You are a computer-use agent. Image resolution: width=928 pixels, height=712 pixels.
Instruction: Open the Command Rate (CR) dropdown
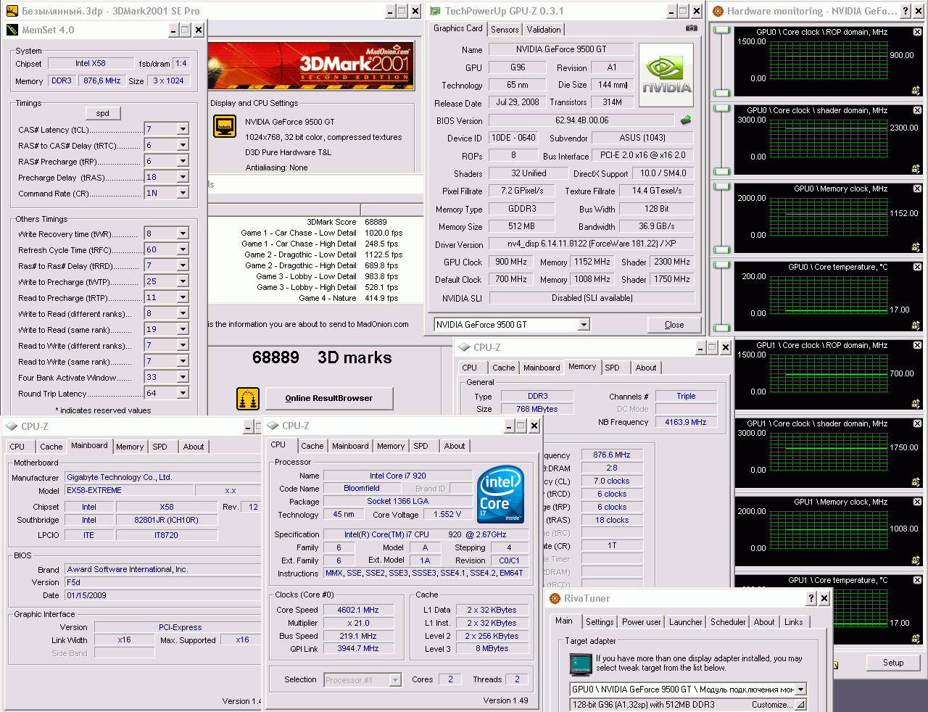pyautogui.click(x=183, y=193)
